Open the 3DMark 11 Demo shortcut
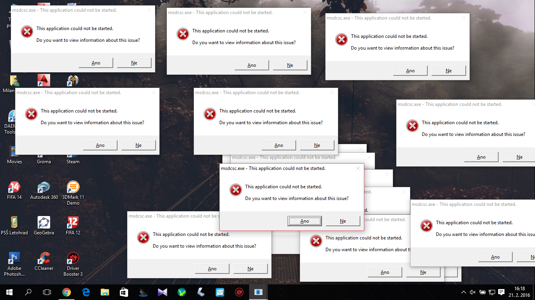 [x=73, y=188]
